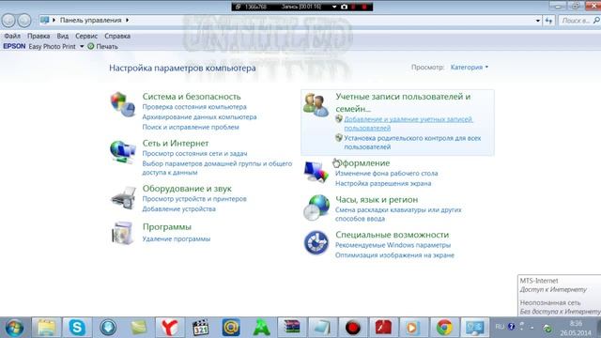Expand the breadcrumb arrow before Панель управления

click(54, 20)
